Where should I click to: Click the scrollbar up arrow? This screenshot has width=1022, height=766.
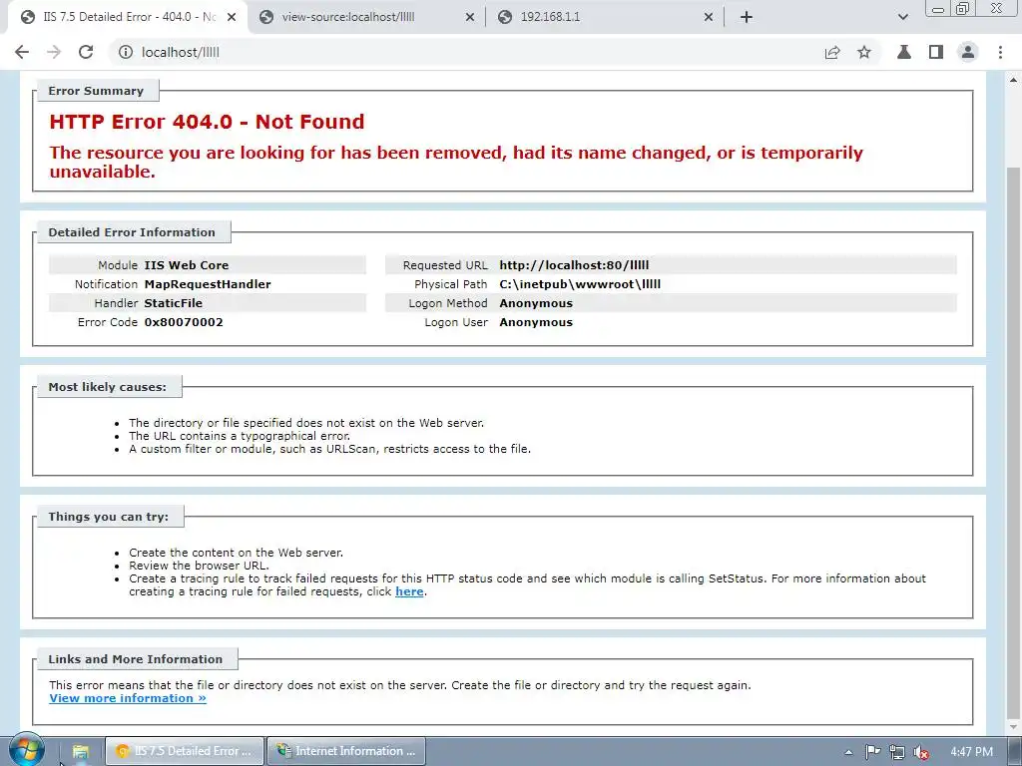click(x=1014, y=80)
